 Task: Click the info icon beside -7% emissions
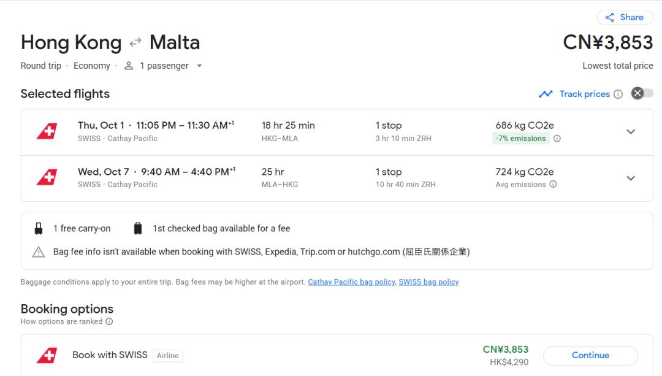click(557, 139)
